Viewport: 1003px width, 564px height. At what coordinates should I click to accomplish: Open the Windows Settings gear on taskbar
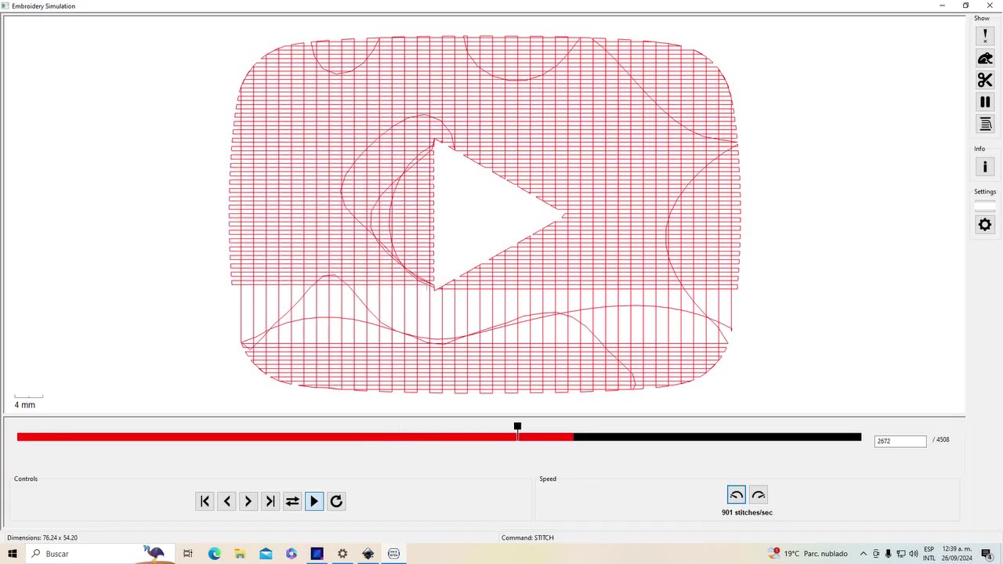342,554
